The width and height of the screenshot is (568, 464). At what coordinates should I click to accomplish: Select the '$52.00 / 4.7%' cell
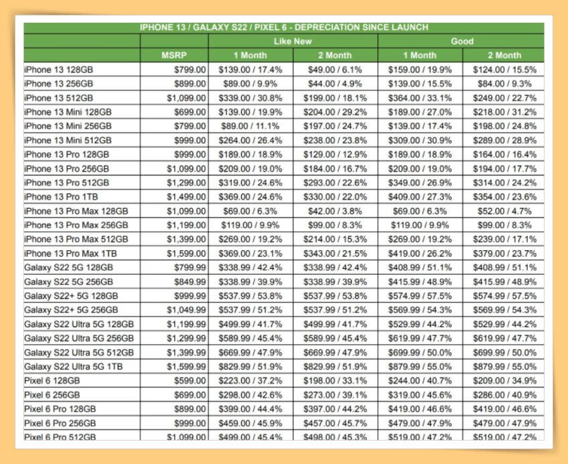(x=504, y=211)
